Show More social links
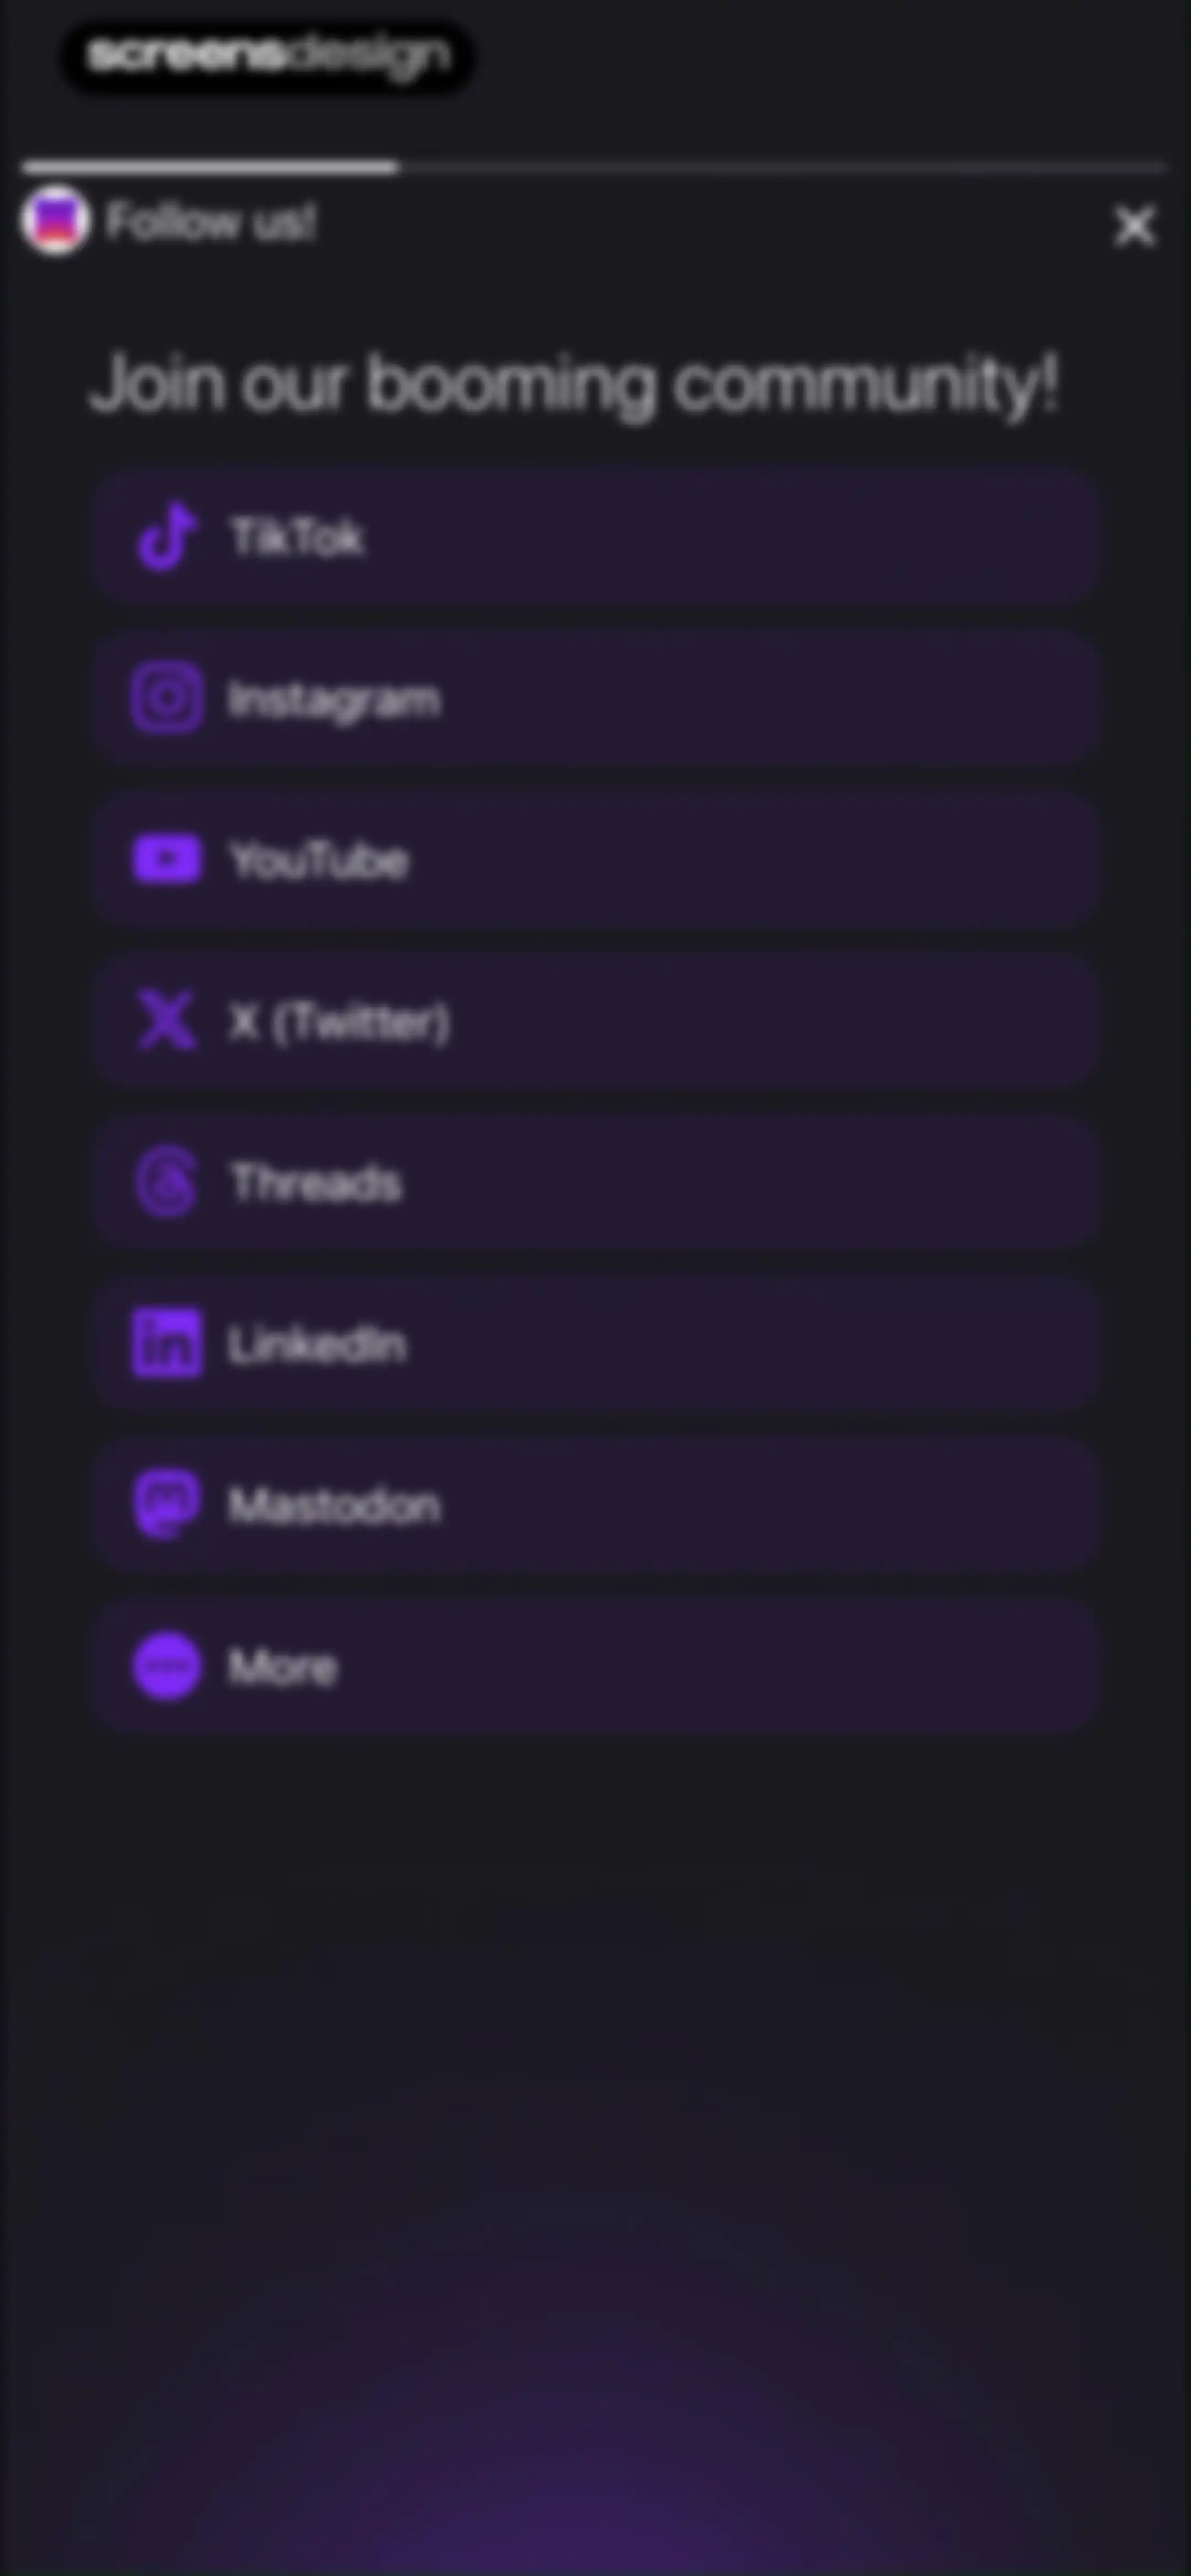The height and width of the screenshot is (2576, 1191). (x=596, y=1666)
